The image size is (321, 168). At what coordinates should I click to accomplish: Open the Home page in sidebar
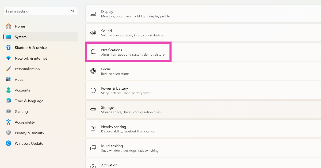pos(20,26)
